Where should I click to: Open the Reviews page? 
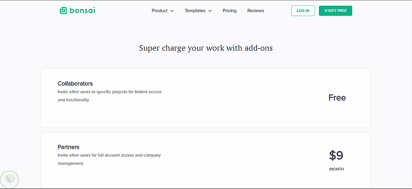(x=255, y=11)
